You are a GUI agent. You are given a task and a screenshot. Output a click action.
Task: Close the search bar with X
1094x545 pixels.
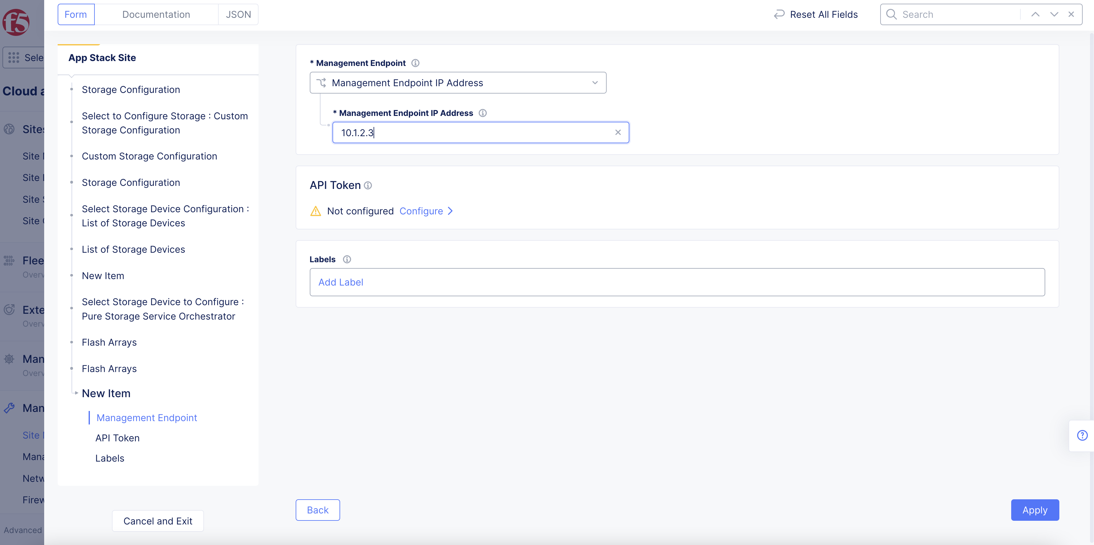(x=1071, y=14)
